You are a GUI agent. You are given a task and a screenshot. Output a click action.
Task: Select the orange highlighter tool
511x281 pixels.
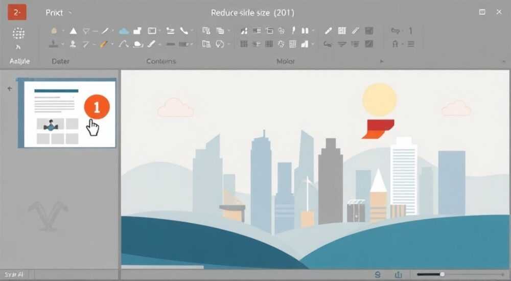pyautogui.click(x=104, y=44)
